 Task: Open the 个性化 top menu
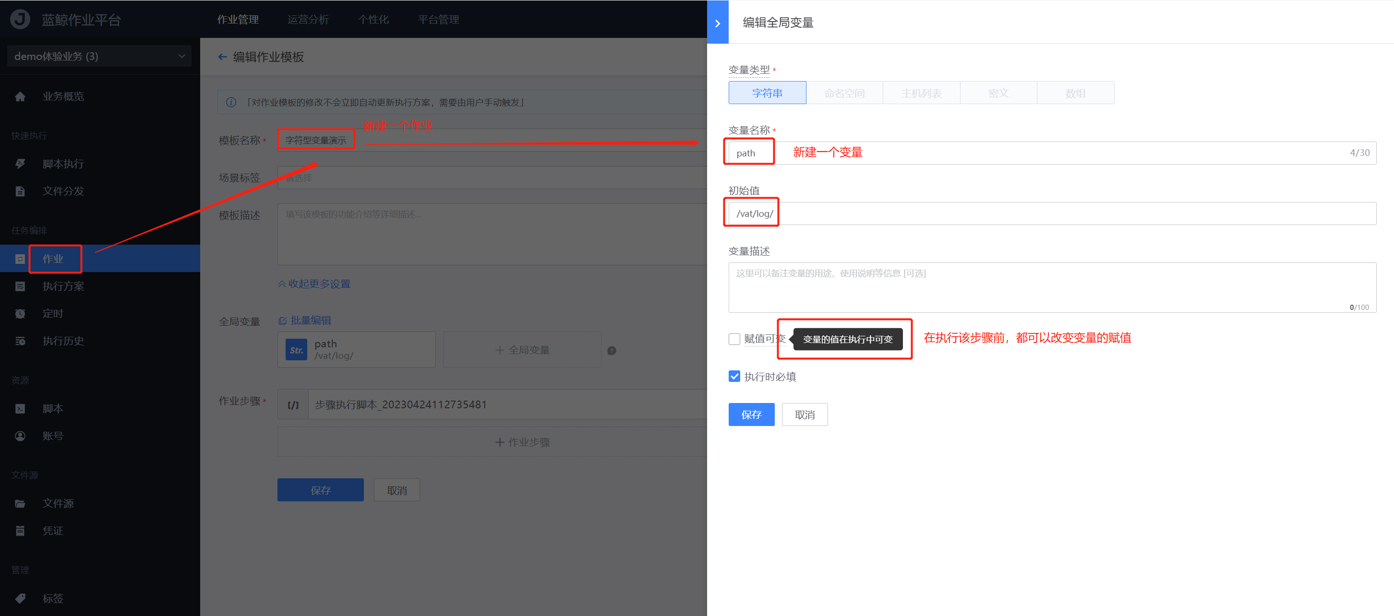point(373,20)
